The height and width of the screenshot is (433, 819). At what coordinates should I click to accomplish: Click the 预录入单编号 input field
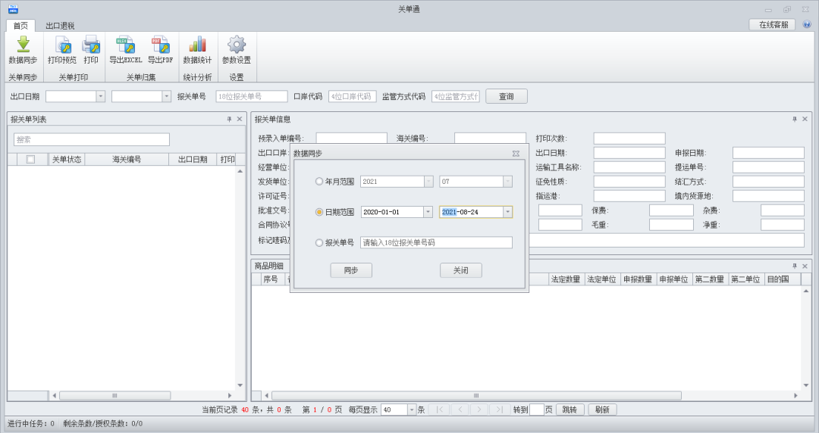coord(352,139)
